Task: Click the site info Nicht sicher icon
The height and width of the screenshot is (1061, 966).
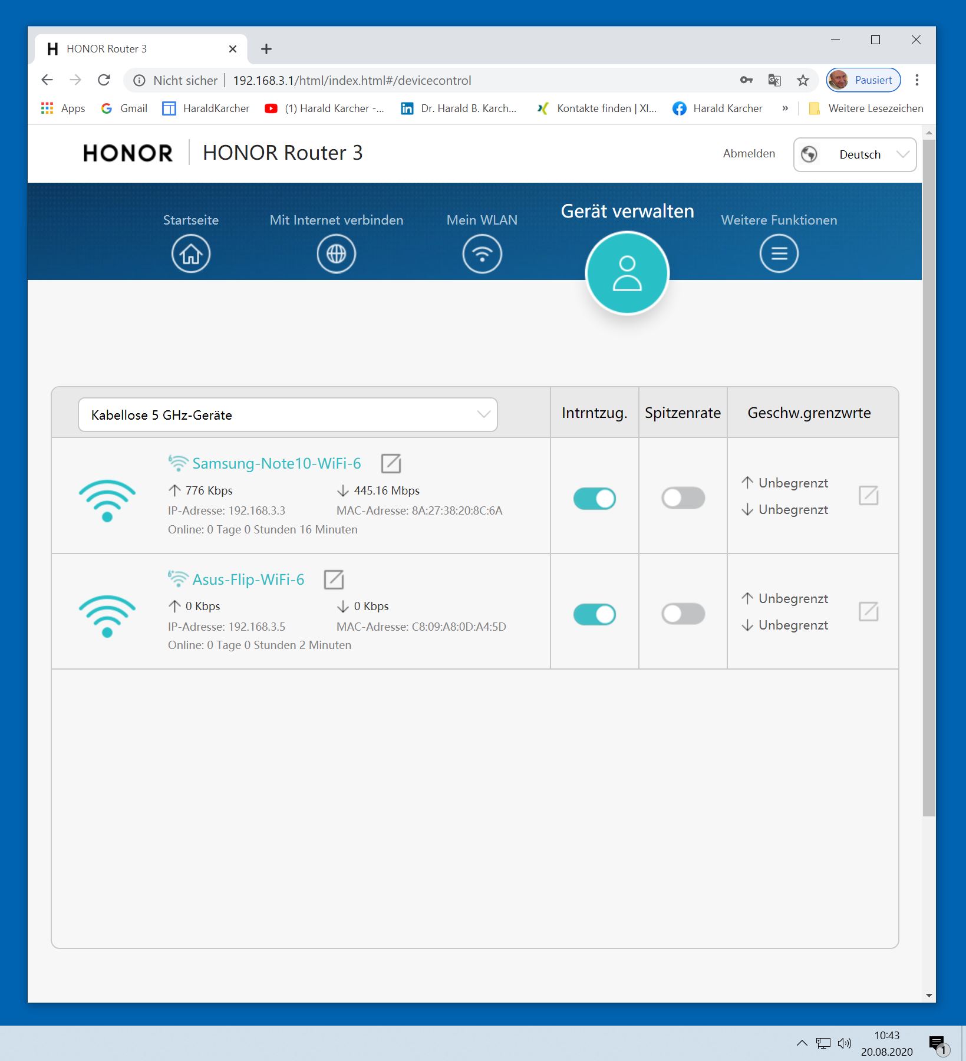Action: (139, 81)
